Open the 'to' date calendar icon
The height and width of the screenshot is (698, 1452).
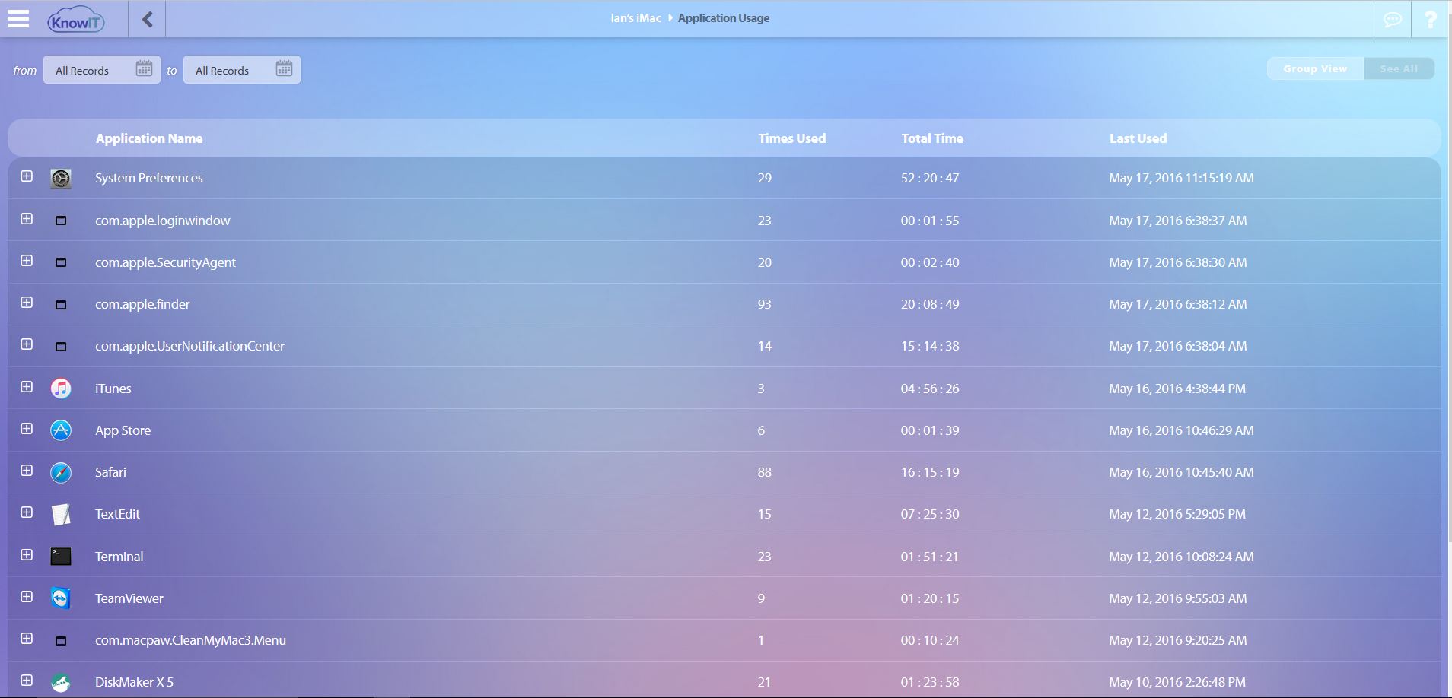[284, 68]
